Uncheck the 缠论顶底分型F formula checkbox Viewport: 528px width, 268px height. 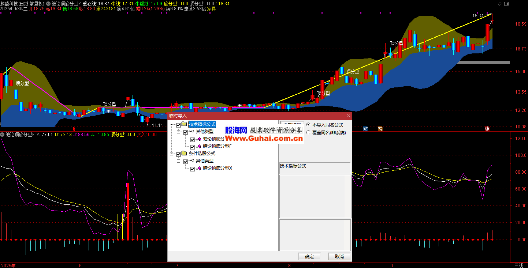click(x=192, y=147)
